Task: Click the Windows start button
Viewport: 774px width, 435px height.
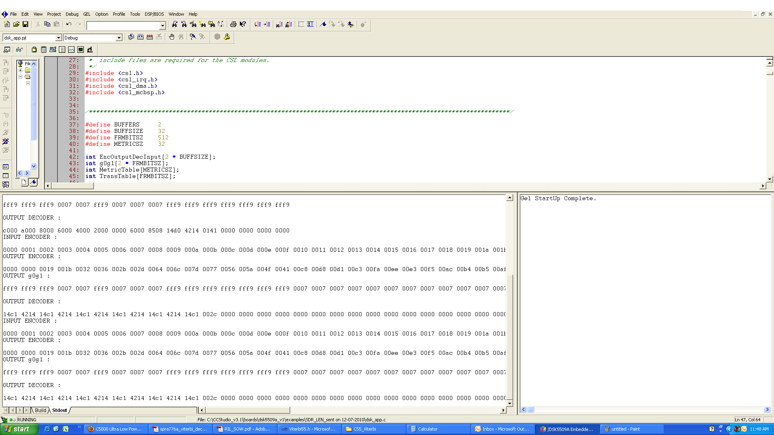Action: click(18, 429)
